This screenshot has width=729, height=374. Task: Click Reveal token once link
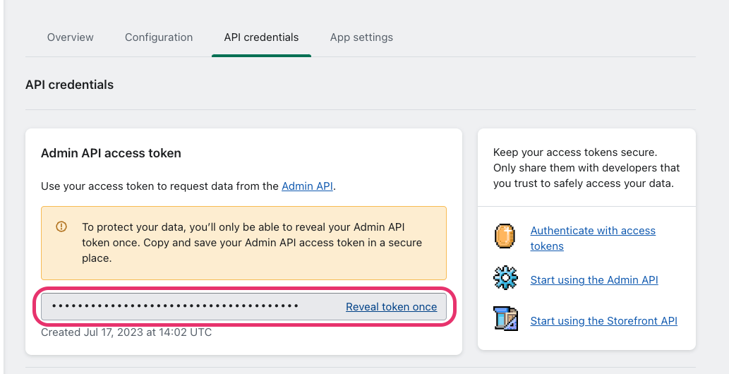392,307
